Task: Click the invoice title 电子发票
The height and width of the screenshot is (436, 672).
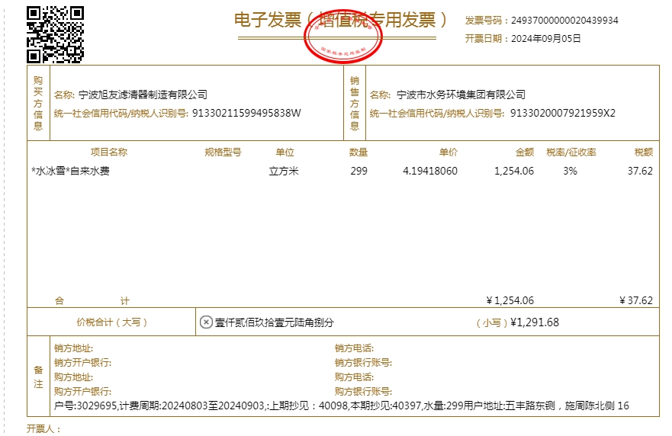Action: (268, 21)
